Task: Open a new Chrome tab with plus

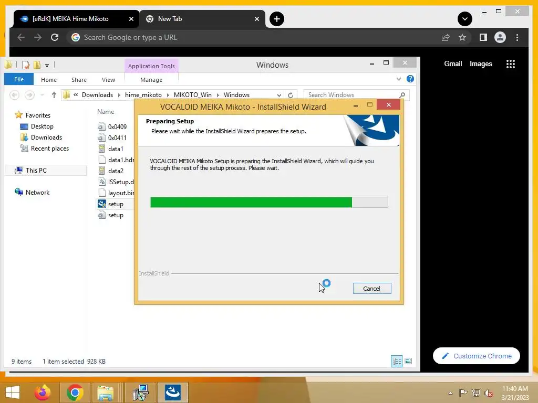Action: coord(277,19)
